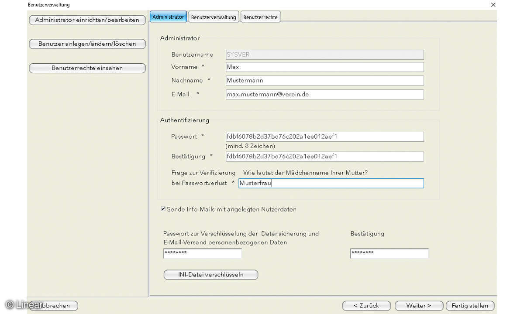This screenshot has width=524, height=314.
Task: Click the encryption Bestätigung password field
Action: [390, 253]
